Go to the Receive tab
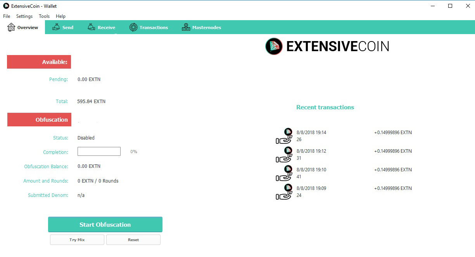Viewport: 475px width, 257px height. pos(101,27)
